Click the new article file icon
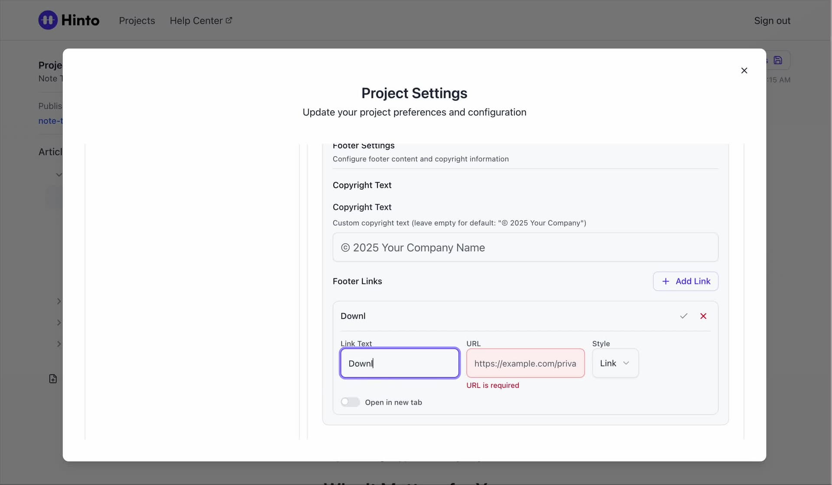Viewport: 832px width, 485px height. pyautogui.click(x=53, y=379)
